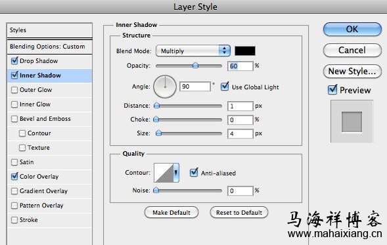Toggle the Anti-aliased checkbox
This screenshot has height=245, width=387.
[194, 173]
